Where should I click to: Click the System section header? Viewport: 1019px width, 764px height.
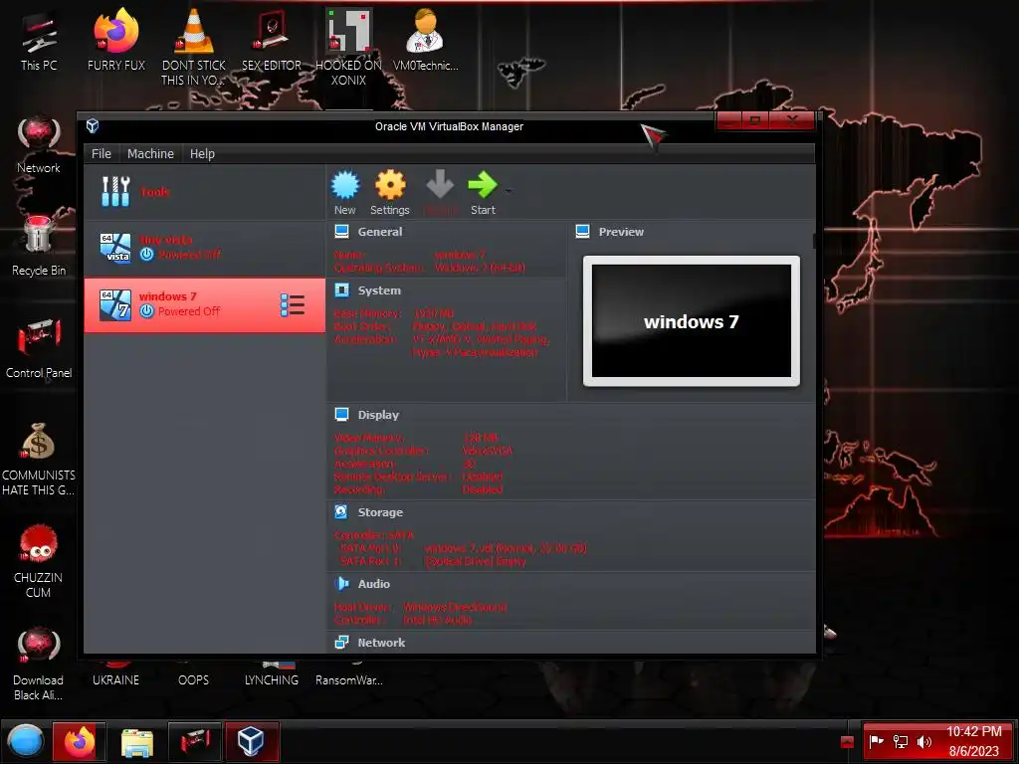pos(379,291)
